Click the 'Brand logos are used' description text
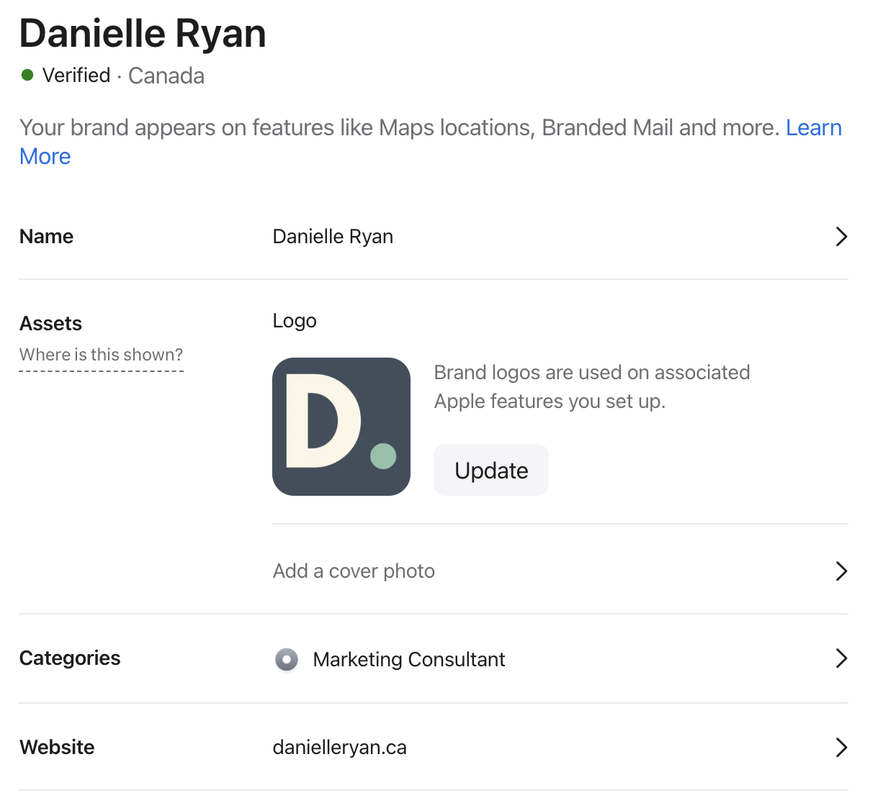The width and height of the screenshot is (870, 803). (x=592, y=386)
